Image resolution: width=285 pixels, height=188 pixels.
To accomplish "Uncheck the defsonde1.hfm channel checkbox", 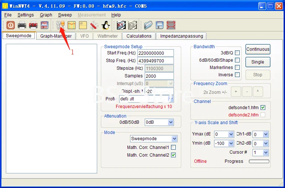I will (x=263, y=108).
